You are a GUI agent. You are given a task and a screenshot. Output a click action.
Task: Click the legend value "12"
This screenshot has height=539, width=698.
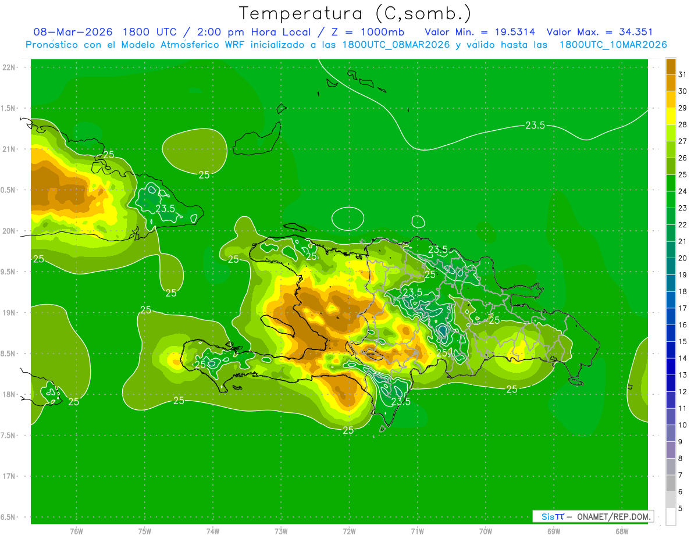point(682,391)
